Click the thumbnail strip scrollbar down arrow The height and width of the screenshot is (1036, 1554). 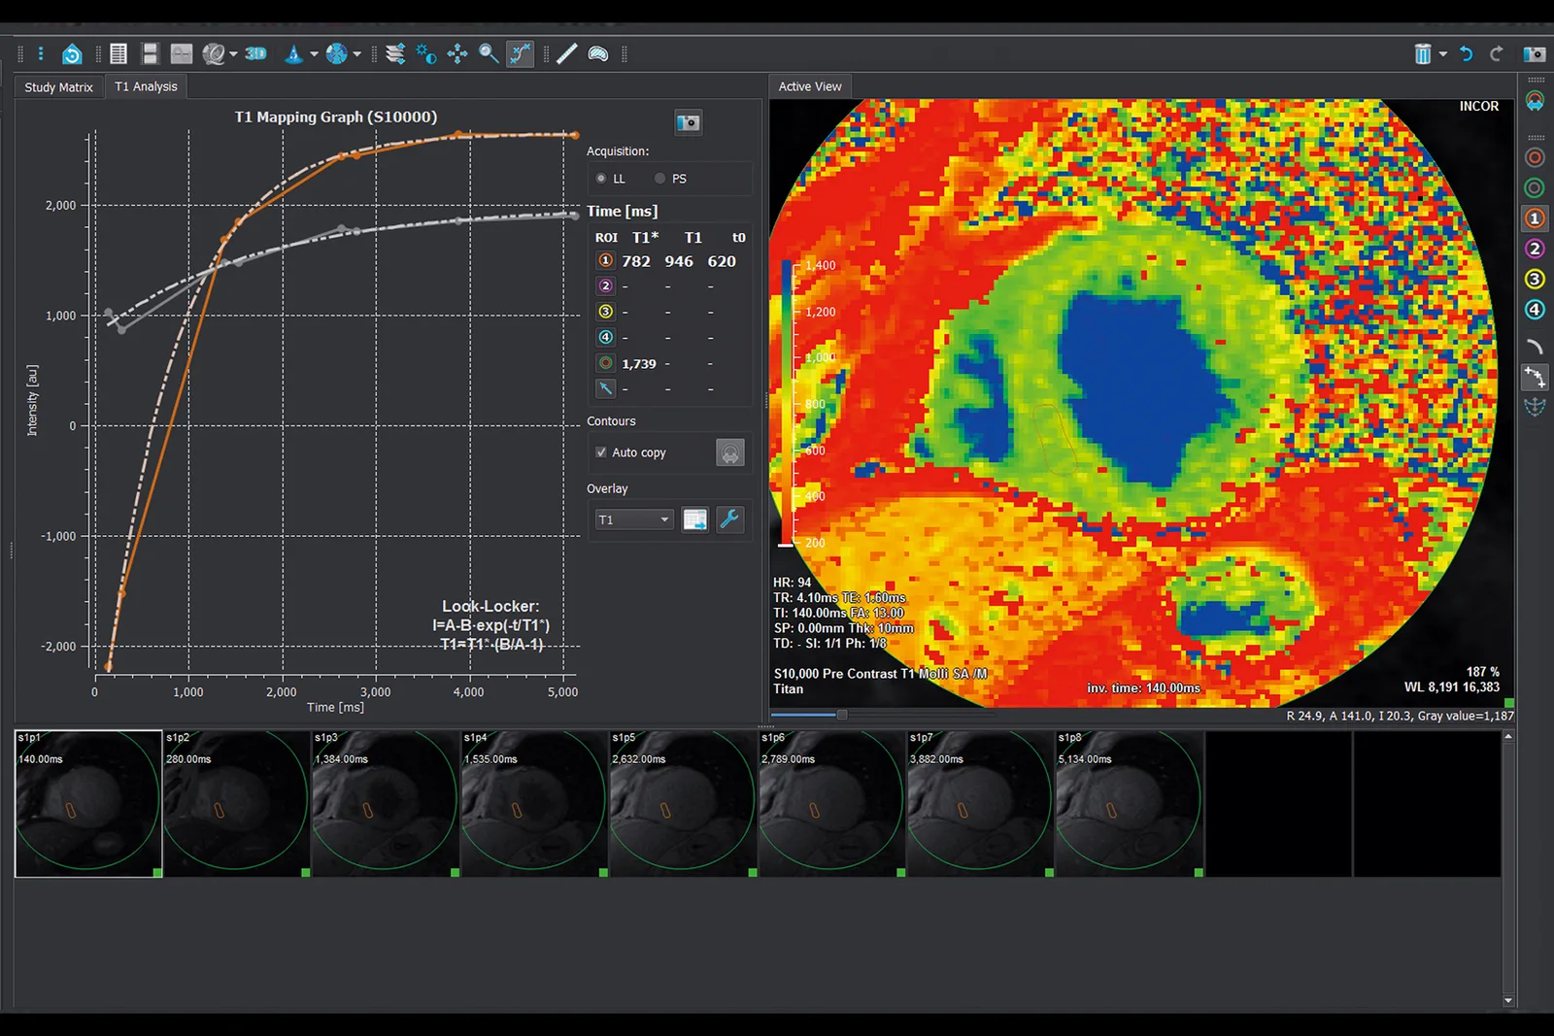click(1508, 1000)
